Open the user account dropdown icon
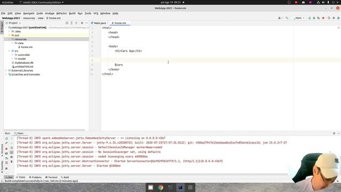Screen dimensions: 341x192 click(280, 18)
